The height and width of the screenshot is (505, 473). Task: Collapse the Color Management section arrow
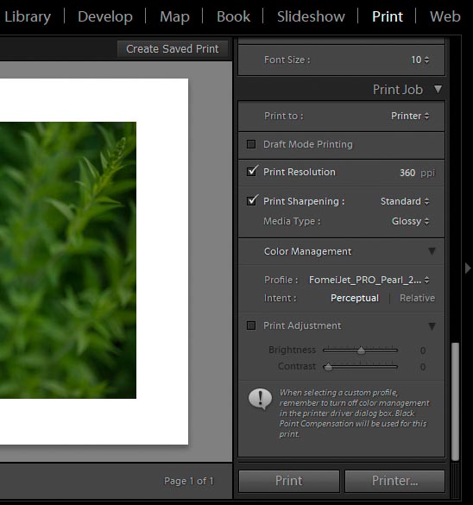[x=432, y=251]
